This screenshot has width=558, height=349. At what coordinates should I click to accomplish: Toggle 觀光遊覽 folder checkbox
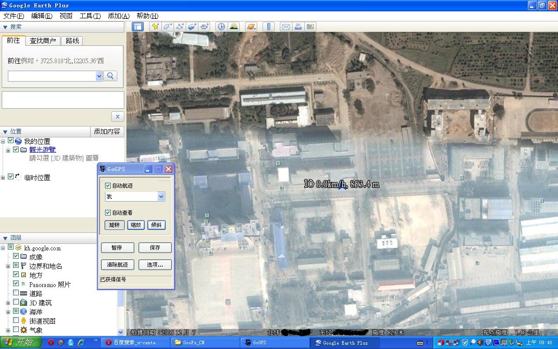pos(16,149)
